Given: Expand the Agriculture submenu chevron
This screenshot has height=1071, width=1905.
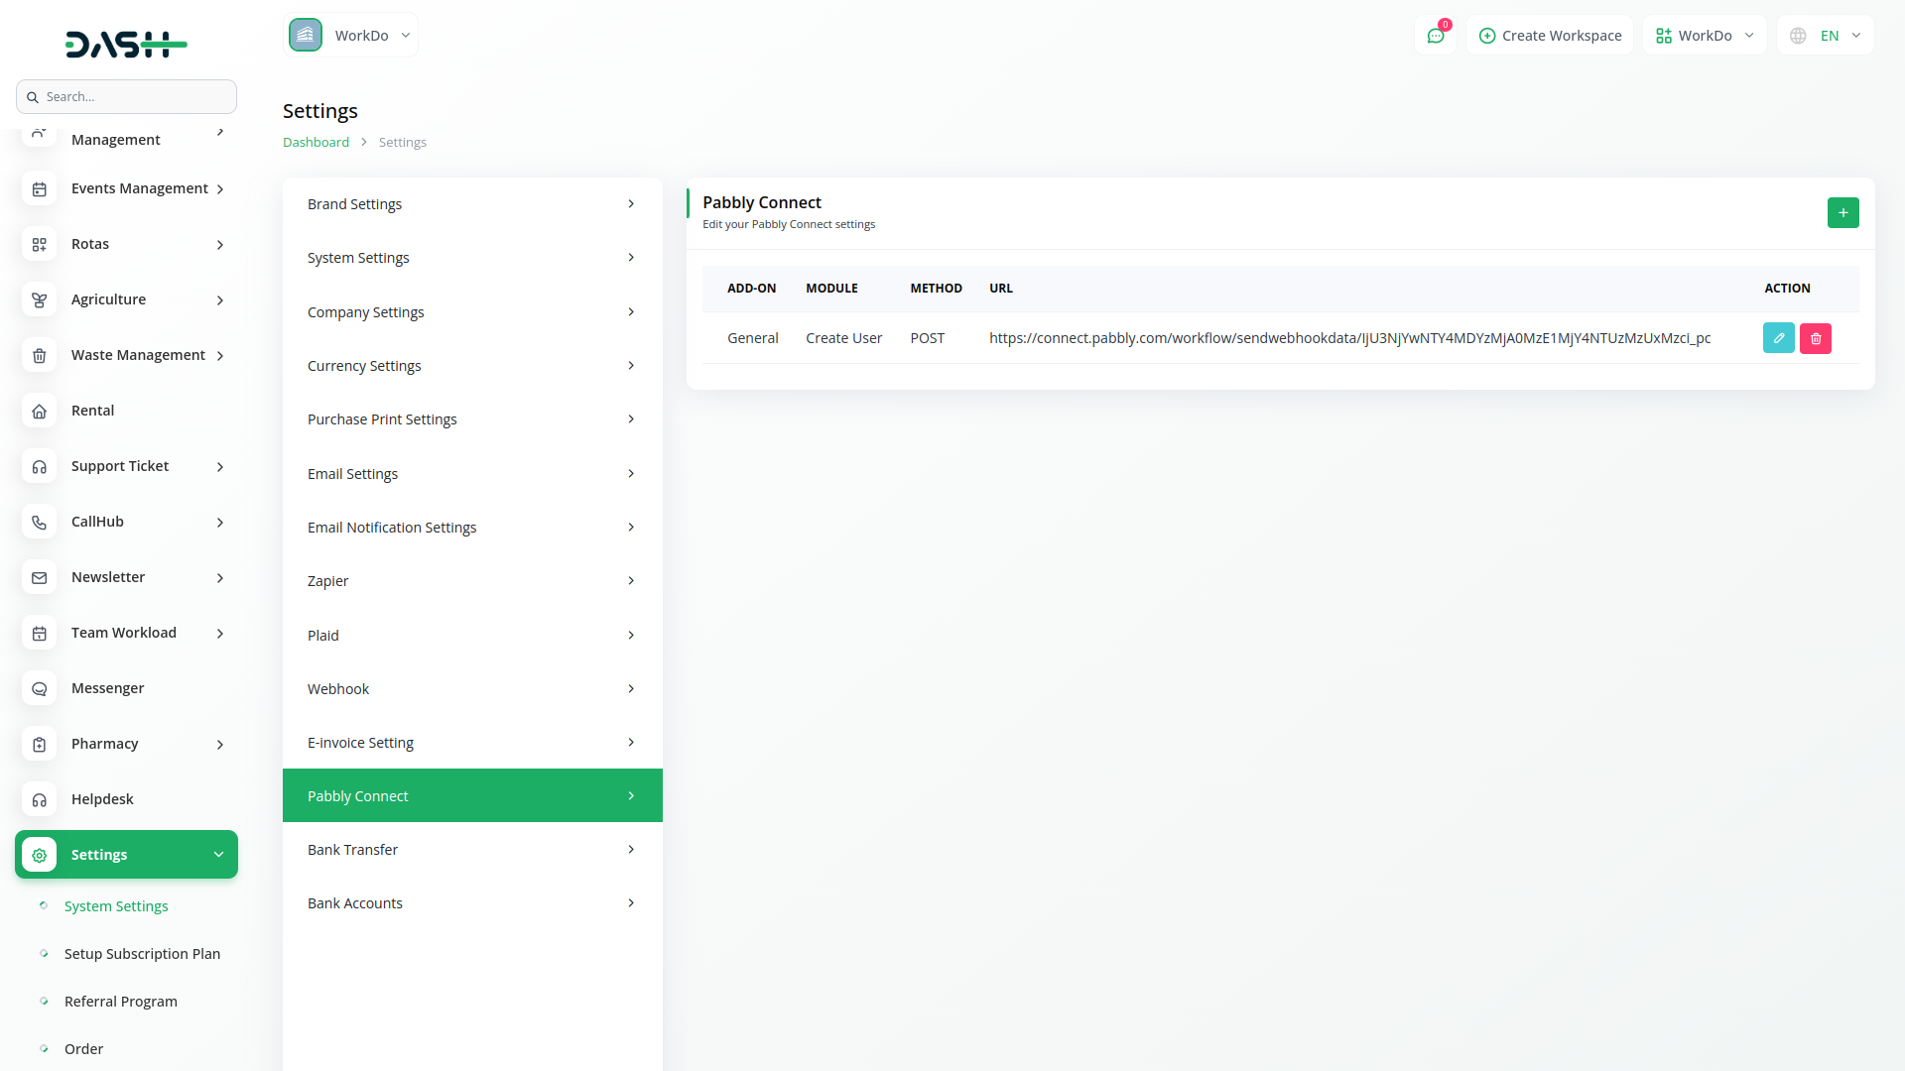Looking at the screenshot, I should tap(220, 300).
